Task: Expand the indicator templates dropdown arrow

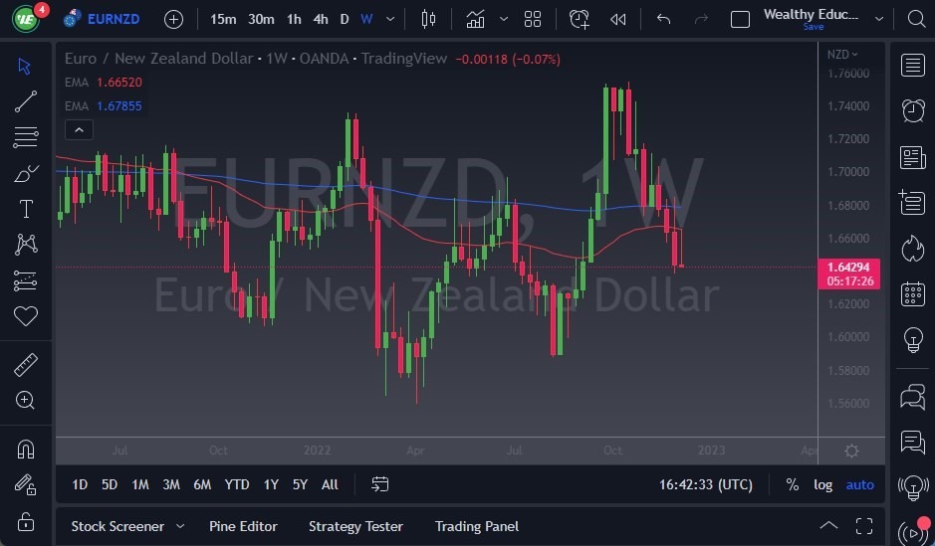Action: coord(503,19)
